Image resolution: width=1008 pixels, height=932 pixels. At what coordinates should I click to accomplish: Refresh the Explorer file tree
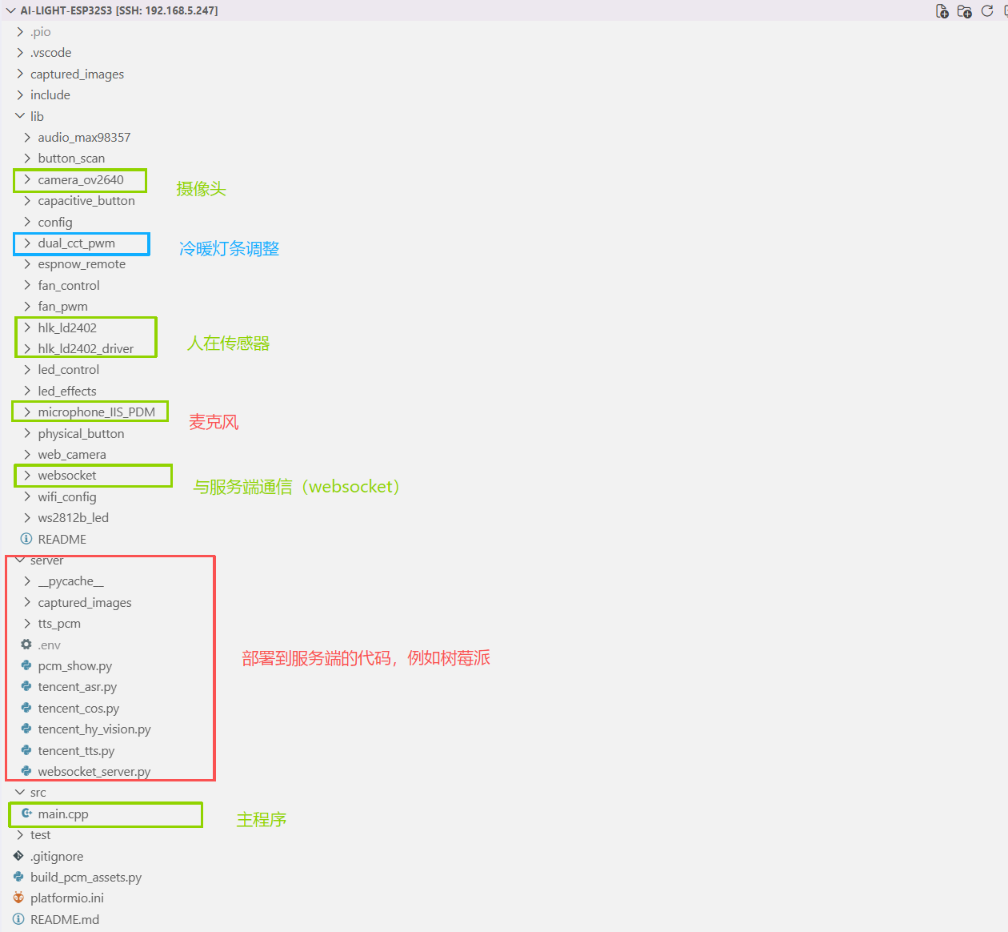[x=987, y=10]
